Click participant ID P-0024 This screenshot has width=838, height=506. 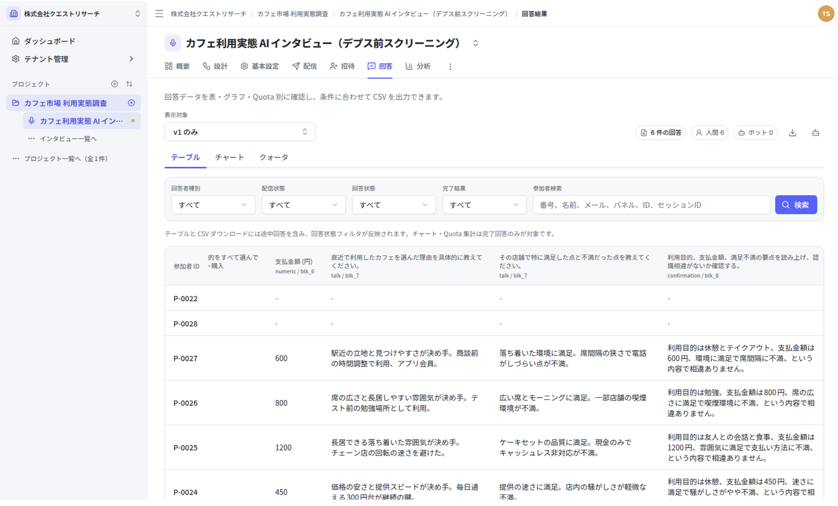[186, 492]
